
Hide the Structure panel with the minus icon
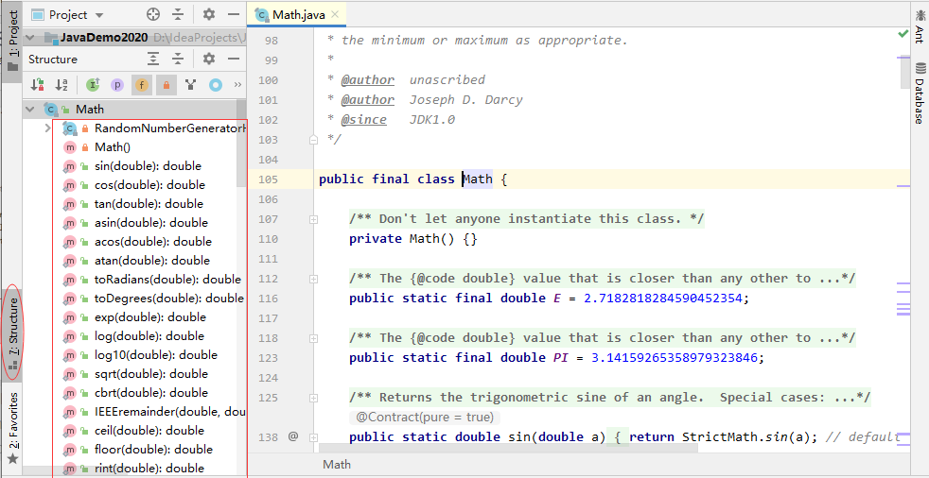(x=234, y=59)
